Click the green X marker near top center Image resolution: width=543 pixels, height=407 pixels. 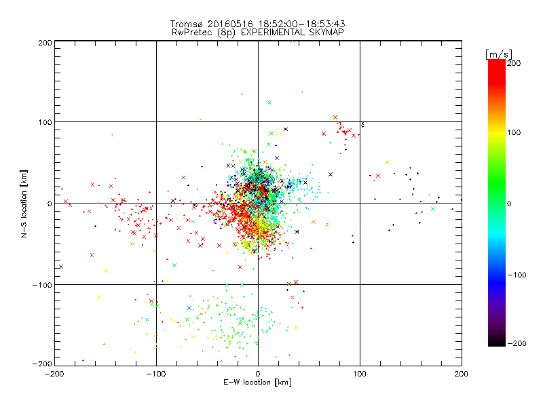pyautogui.click(x=269, y=102)
